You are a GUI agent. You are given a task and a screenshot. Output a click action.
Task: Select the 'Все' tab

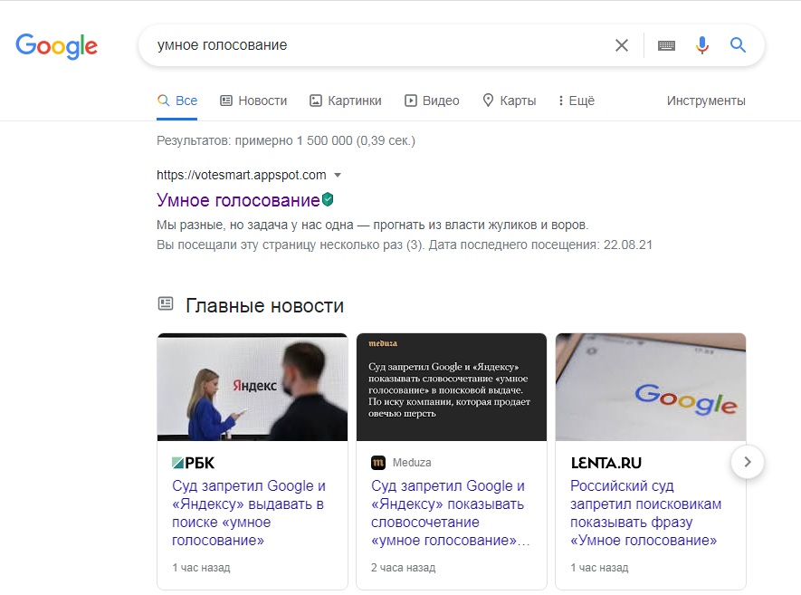[x=176, y=101]
